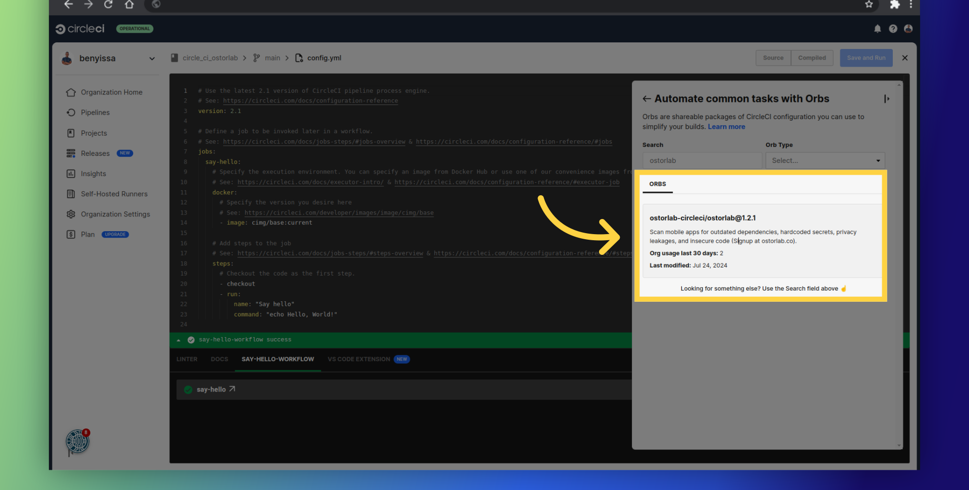Toggle to Compiled config view
The height and width of the screenshot is (490, 969).
point(812,58)
